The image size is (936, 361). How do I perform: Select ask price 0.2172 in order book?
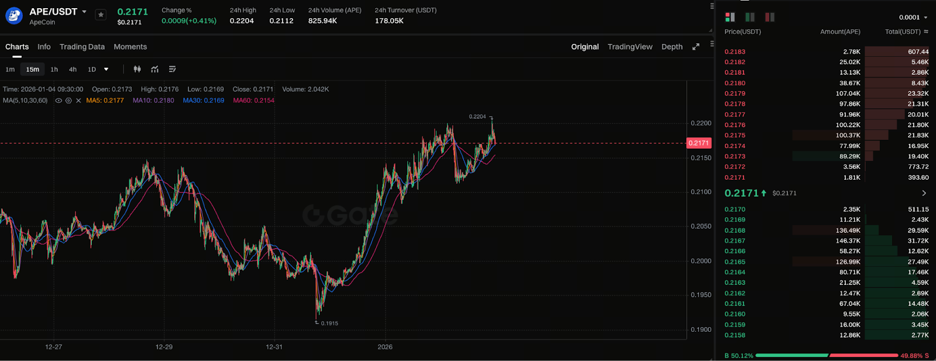[735, 167]
